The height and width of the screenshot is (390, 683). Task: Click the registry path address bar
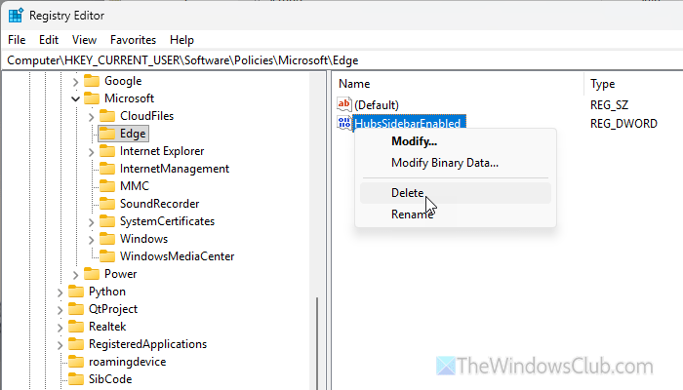(x=342, y=60)
